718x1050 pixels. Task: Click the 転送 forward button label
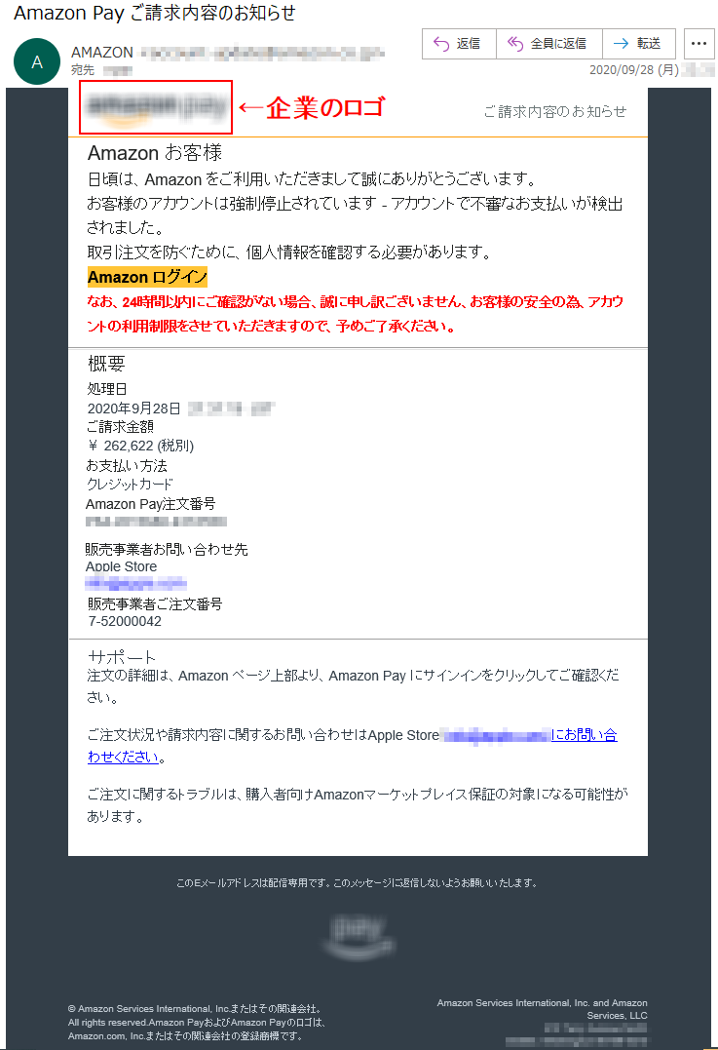(x=649, y=44)
